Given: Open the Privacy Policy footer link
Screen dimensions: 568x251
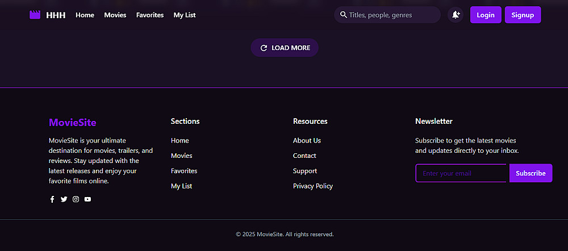Looking at the screenshot, I should click(313, 186).
